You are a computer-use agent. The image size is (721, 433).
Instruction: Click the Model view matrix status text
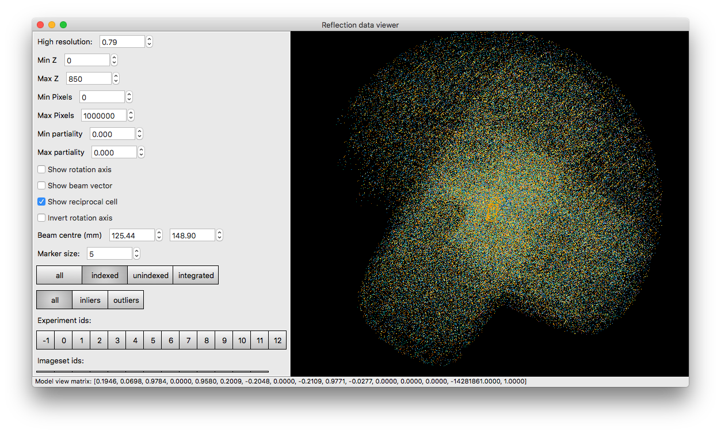coord(281,381)
